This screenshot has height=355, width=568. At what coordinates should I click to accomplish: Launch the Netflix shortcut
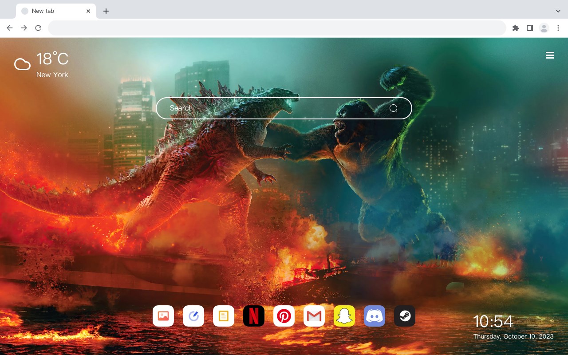tap(254, 316)
